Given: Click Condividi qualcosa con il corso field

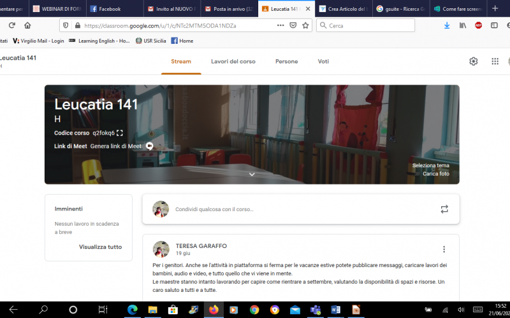Looking at the screenshot, I should pos(301,209).
